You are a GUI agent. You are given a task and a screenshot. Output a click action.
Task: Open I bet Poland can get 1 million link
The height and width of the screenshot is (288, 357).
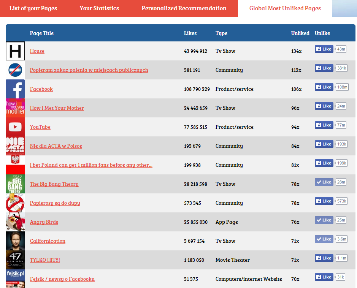(x=91, y=165)
